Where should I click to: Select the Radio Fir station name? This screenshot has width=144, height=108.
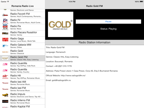[15, 20]
